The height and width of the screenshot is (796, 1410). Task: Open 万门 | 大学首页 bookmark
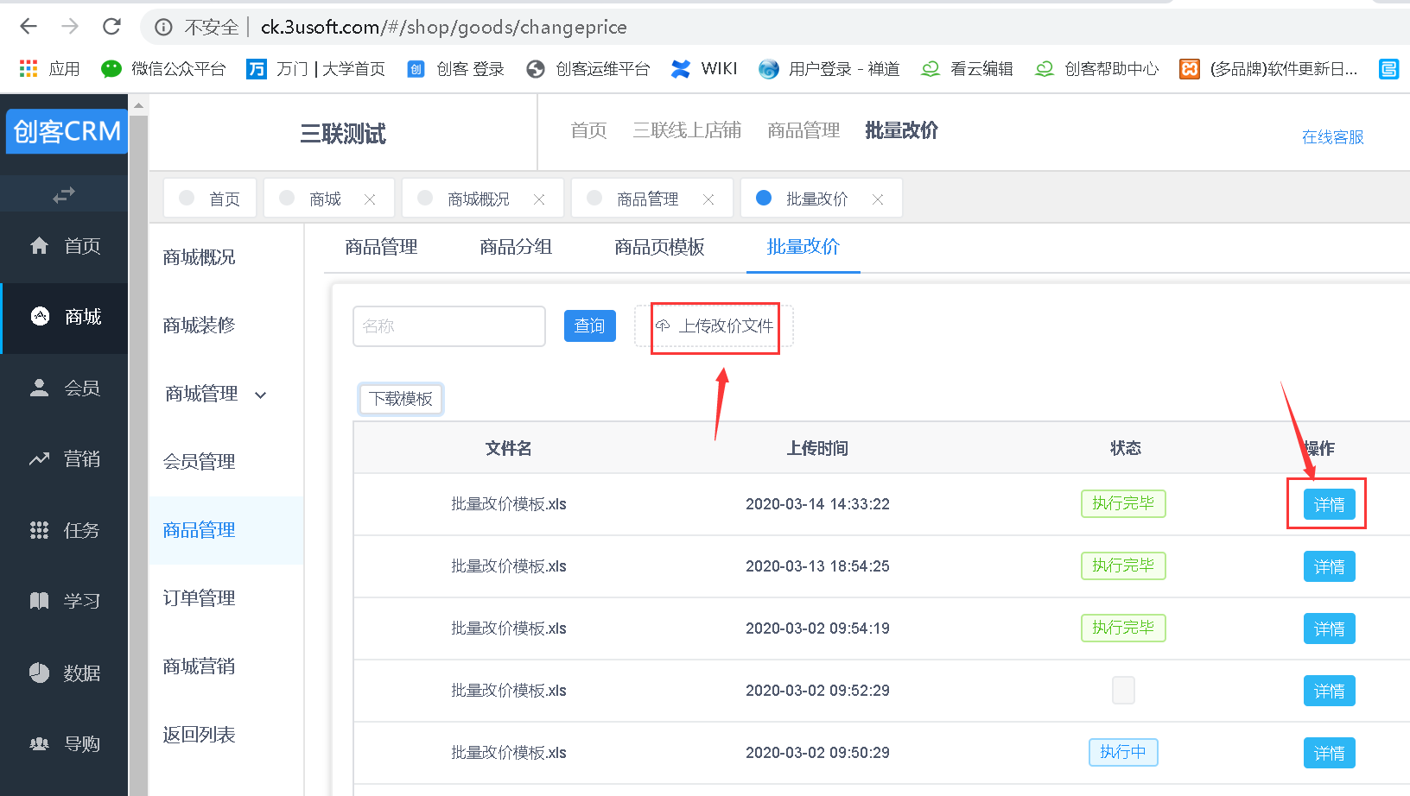pyautogui.click(x=315, y=69)
